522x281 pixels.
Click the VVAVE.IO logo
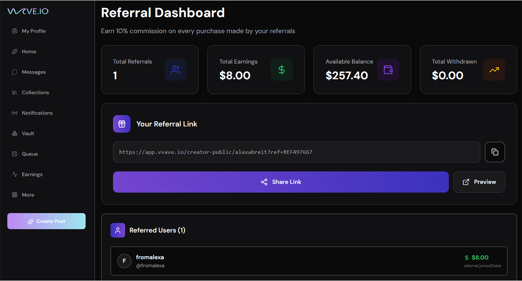tap(28, 11)
